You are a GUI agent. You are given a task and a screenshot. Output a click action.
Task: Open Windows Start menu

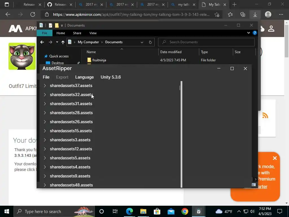click(x=7, y=211)
